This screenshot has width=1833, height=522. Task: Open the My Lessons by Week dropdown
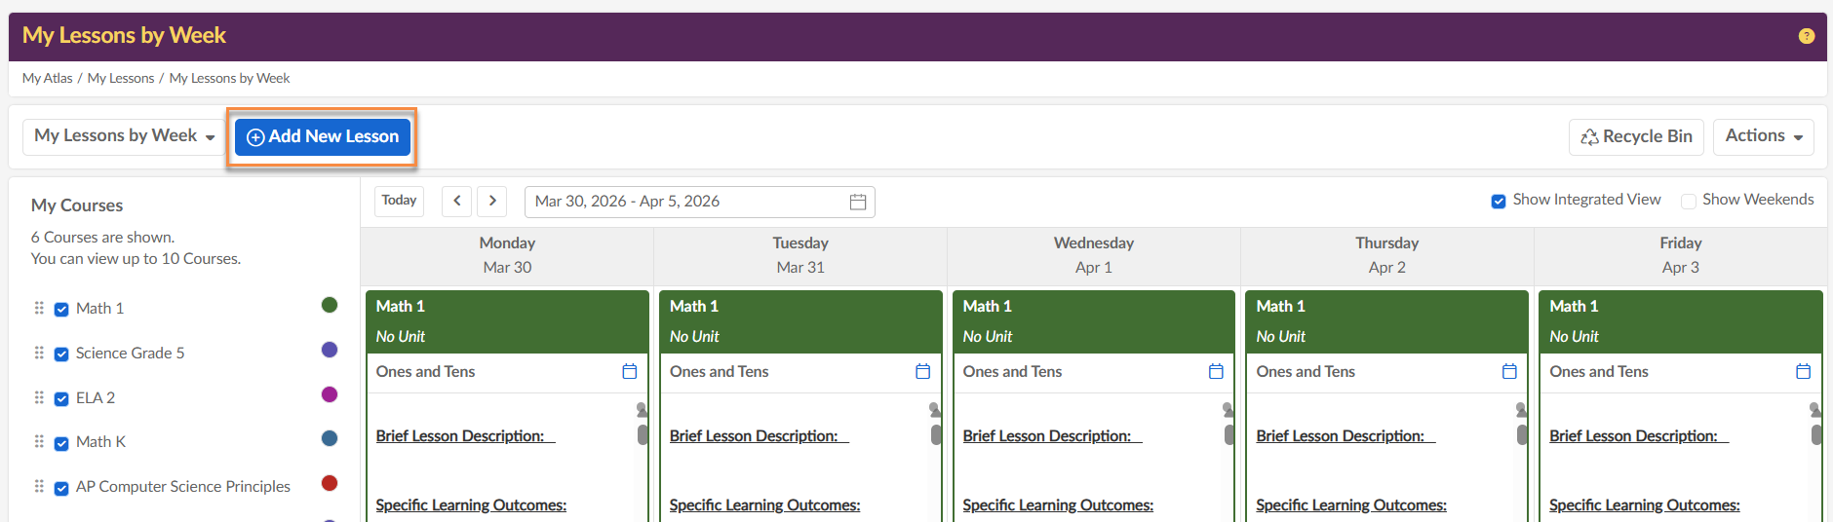tap(124, 136)
